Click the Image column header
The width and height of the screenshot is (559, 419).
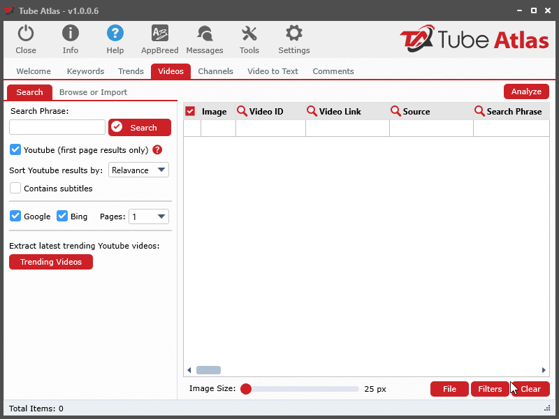[x=214, y=112]
